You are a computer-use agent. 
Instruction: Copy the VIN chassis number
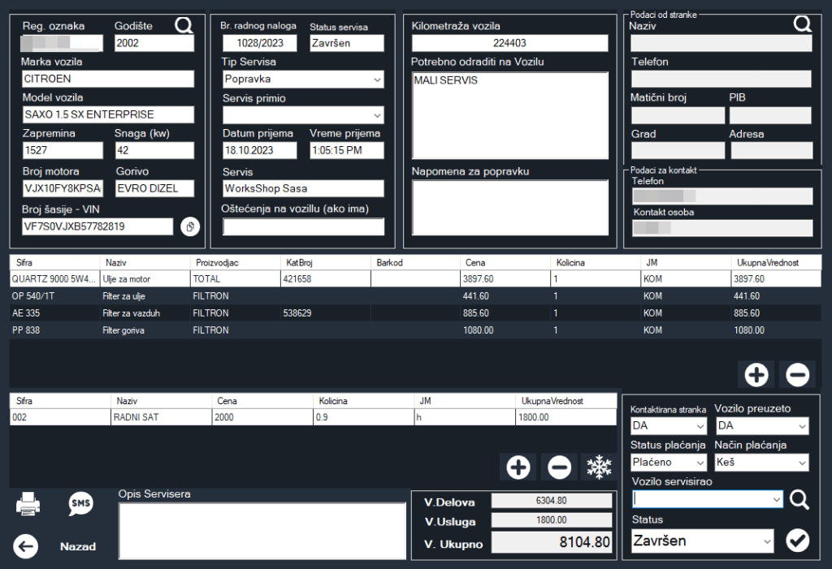(x=189, y=226)
